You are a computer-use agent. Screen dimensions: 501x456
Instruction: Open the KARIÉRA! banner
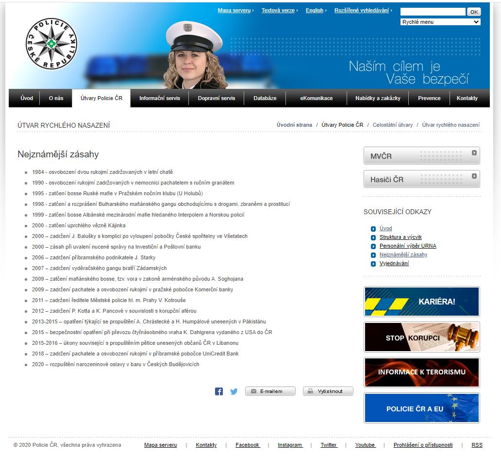click(x=421, y=302)
